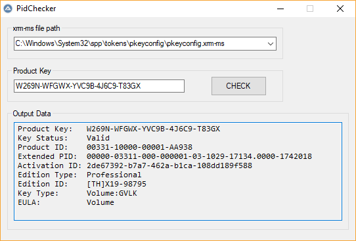This screenshot has height=241, width=356.
Task: Click the pkeyconfig.xrm-ms path text in combo box
Action: coord(120,43)
